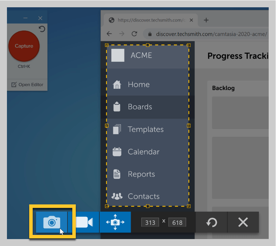Click the address bar URL
Image resolution: width=276 pixels, height=246 pixels.
(x=211, y=34)
